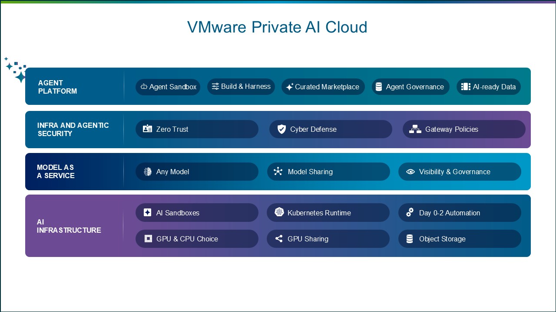The image size is (556, 312).
Task: Click the brain icon beside Any Model
Action: coord(148,172)
